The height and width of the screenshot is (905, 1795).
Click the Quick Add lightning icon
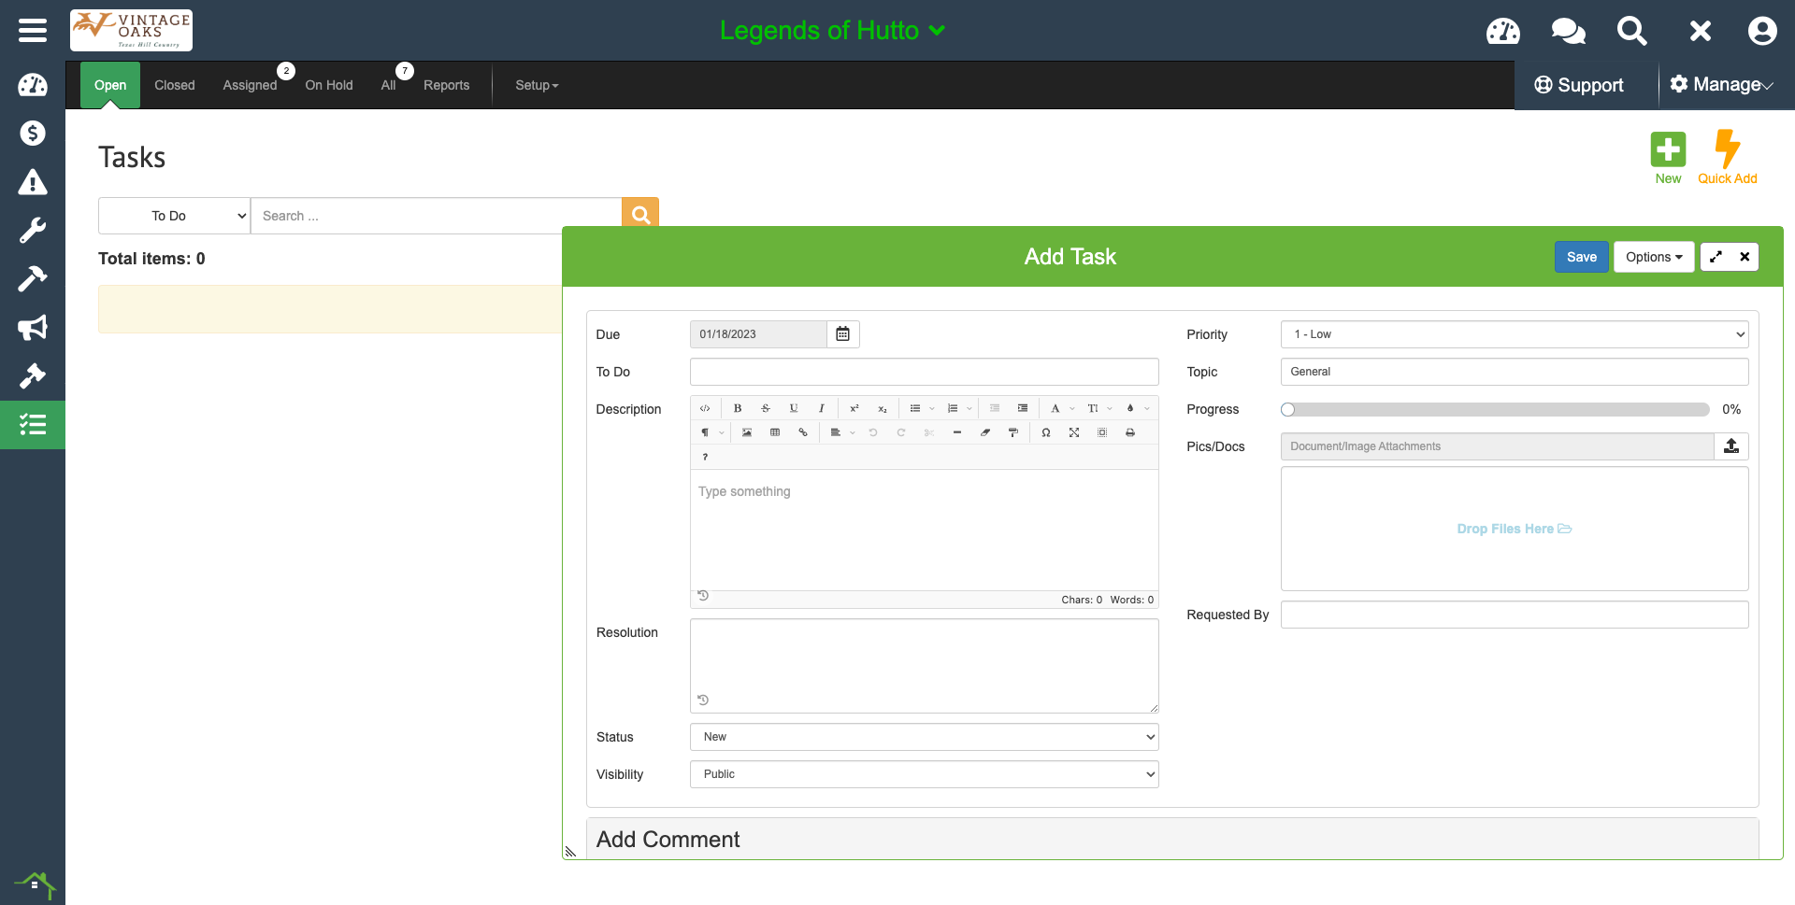(1726, 150)
